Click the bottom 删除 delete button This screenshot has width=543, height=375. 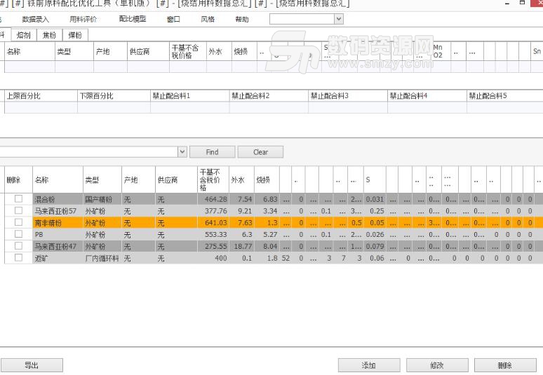click(505, 365)
